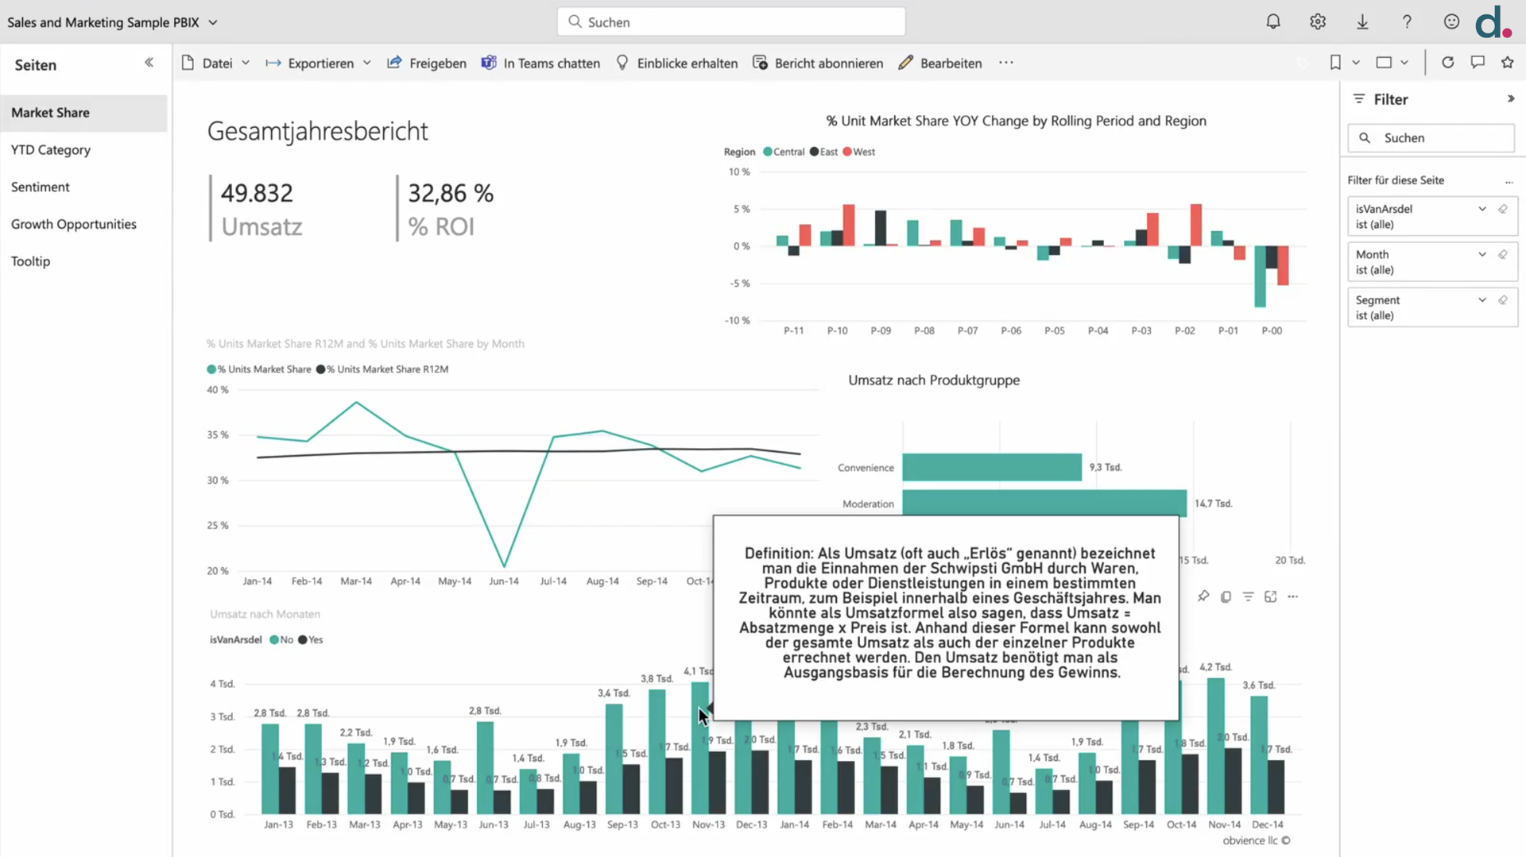The height and width of the screenshot is (857, 1526).
Task: Clear the isVanArsdel filter eraser
Action: coord(1503,209)
